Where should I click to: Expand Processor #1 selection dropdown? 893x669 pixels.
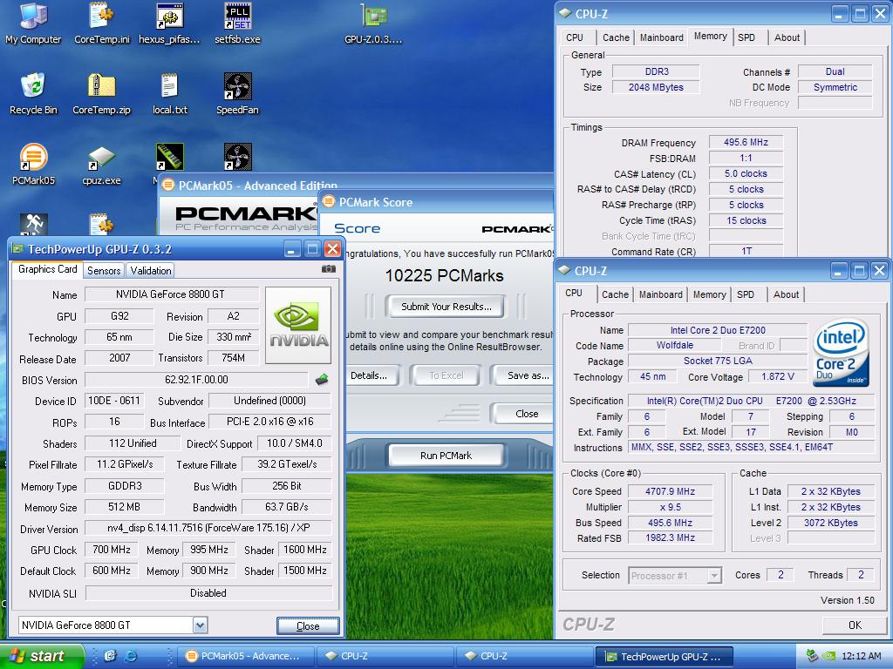(713, 576)
